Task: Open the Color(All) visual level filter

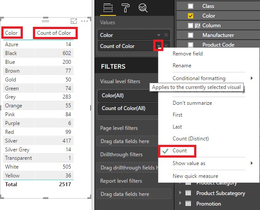Action: 128,96
